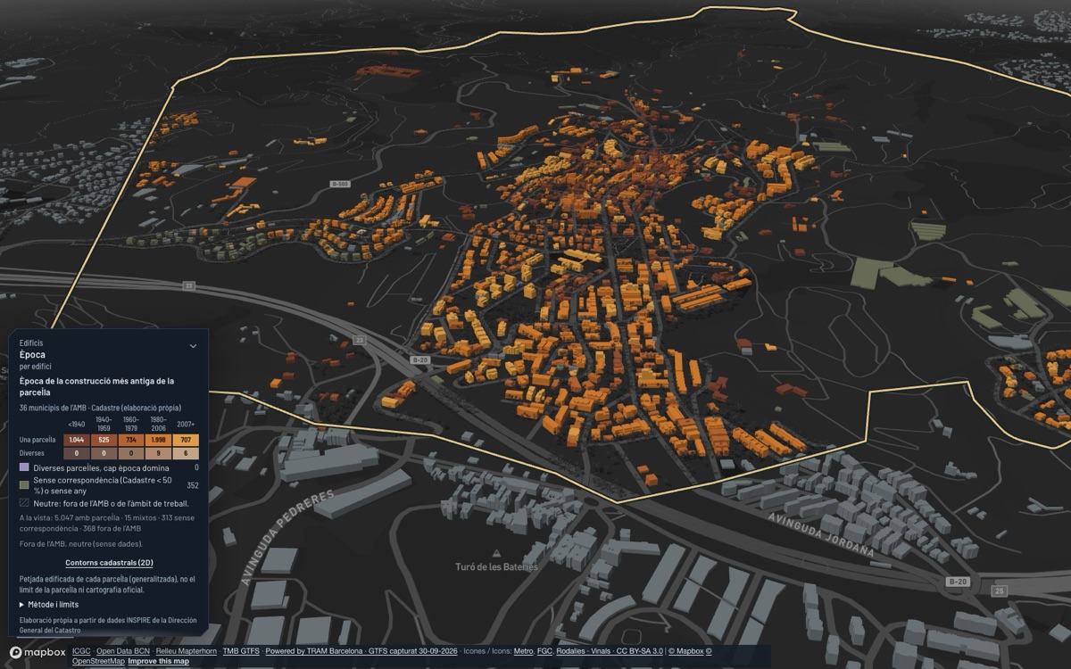Viewport: 1071px width, 669px height.
Task: Click the Diverses 2007+ swatch showing 6
Action: (x=186, y=453)
